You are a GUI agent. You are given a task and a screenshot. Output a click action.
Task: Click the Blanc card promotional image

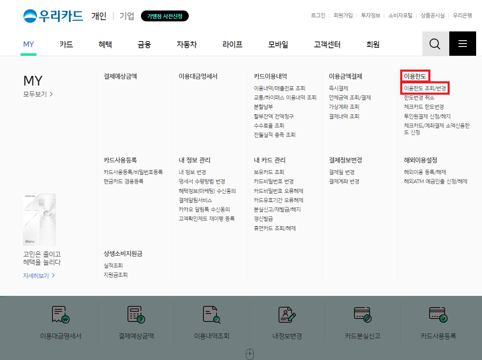point(39,219)
